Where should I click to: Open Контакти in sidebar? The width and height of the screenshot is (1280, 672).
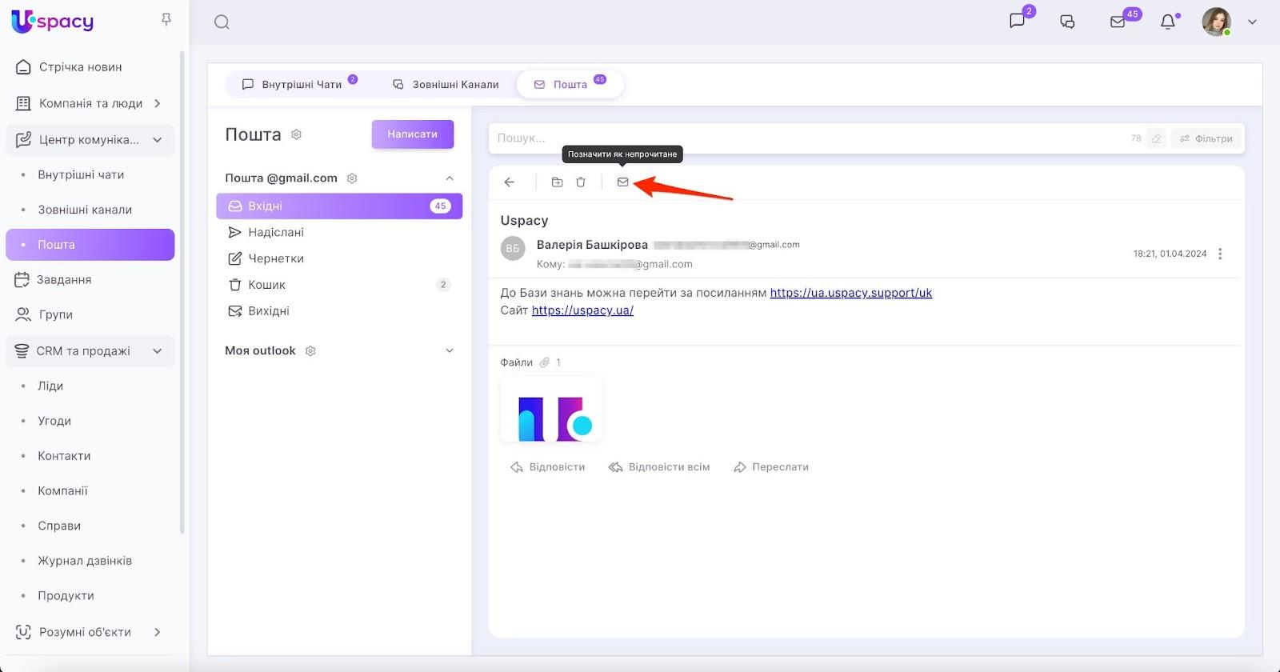[64, 456]
